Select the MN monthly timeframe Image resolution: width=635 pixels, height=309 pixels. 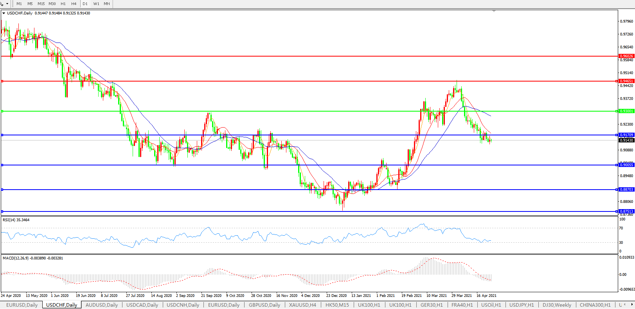coord(107,4)
